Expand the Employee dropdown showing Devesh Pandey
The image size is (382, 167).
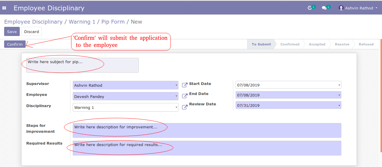coord(125,96)
